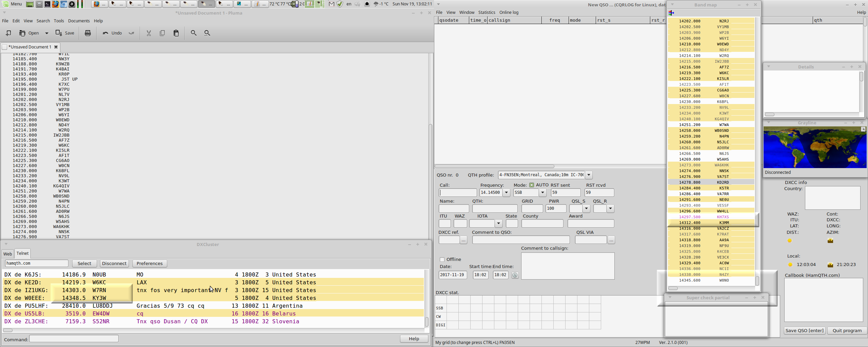868x347 pixels.
Task: Click the Copy icon in Pluma toolbar
Action: (162, 33)
